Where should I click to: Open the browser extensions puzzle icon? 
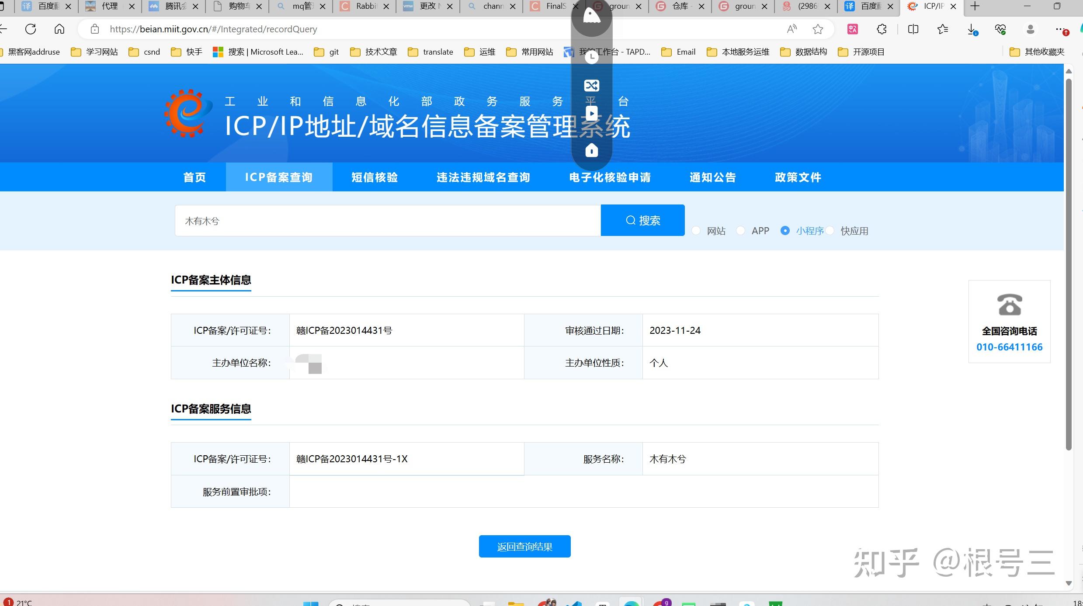pyautogui.click(x=882, y=29)
